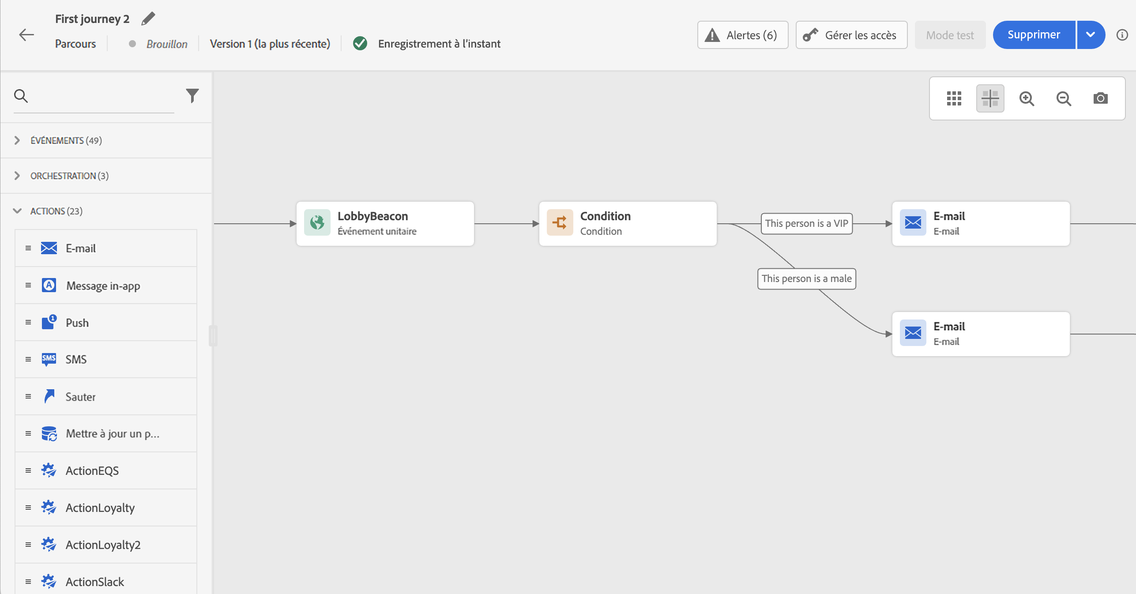The image size is (1136, 594).
Task: Toggle the canvas alignment guides button
Action: pos(990,98)
